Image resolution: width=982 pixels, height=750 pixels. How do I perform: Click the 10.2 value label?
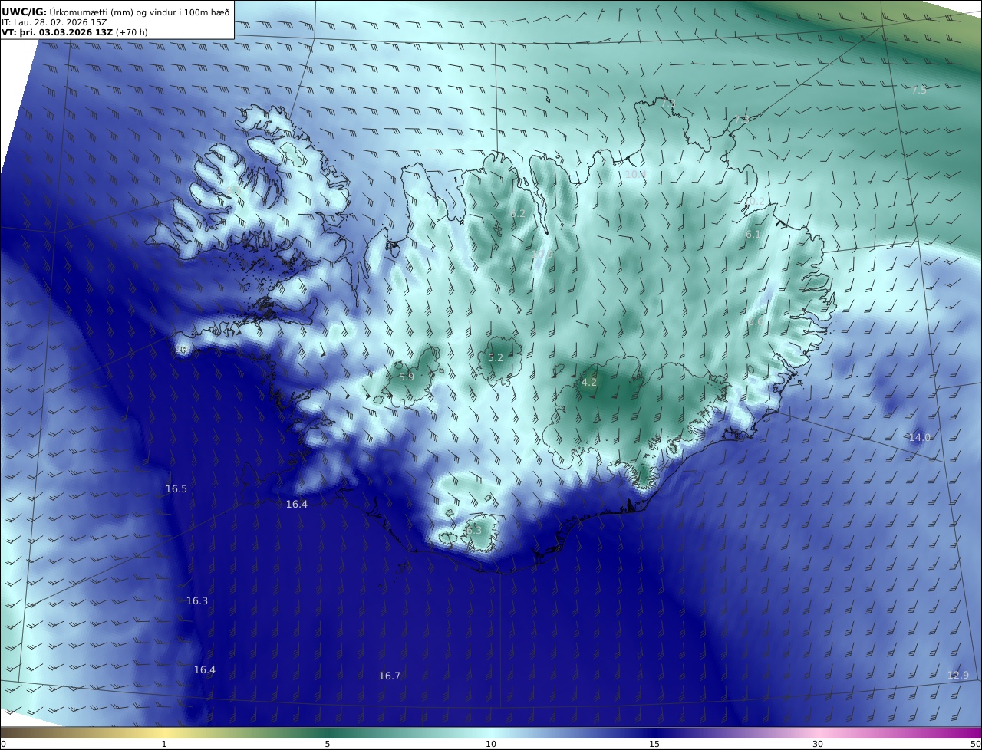coord(755,202)
